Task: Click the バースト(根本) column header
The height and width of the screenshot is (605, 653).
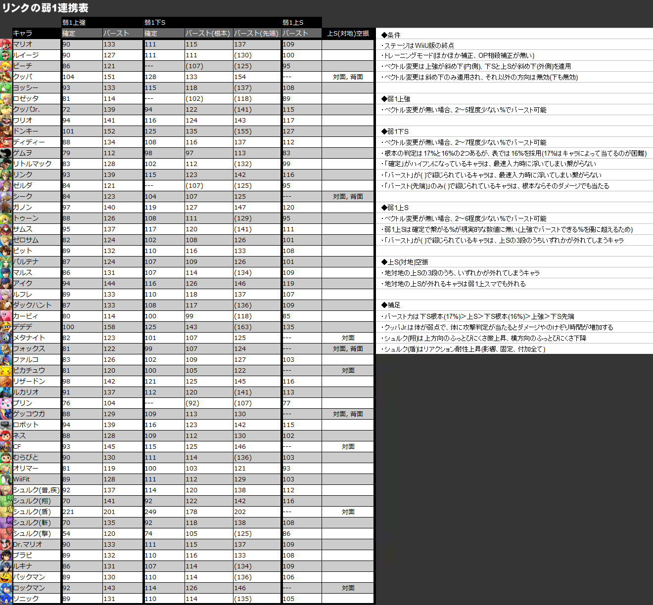Action: (208, 33)
